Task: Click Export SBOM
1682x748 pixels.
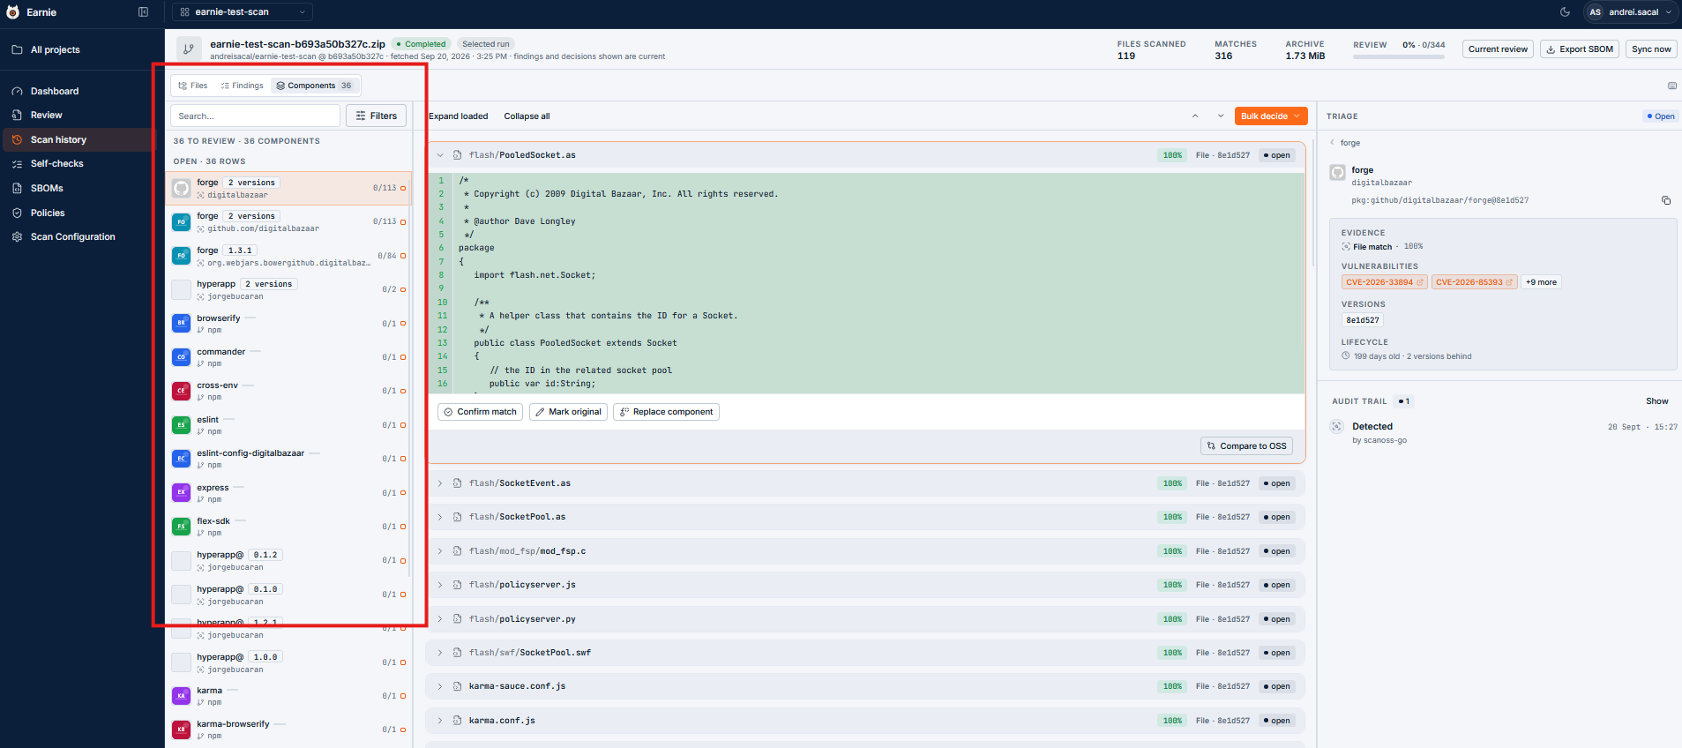Action: tap(1579, 49)
